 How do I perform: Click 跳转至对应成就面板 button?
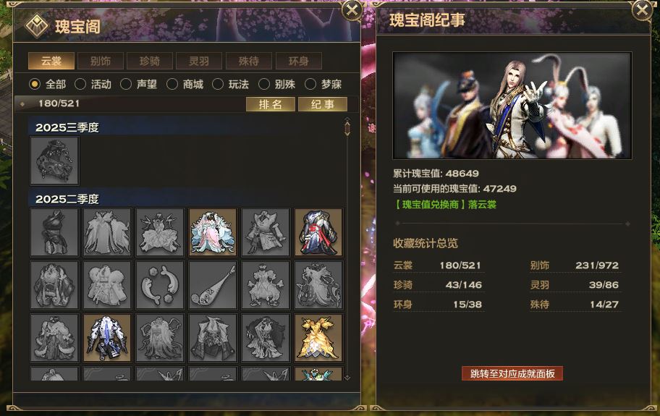[x=512, y=373]
